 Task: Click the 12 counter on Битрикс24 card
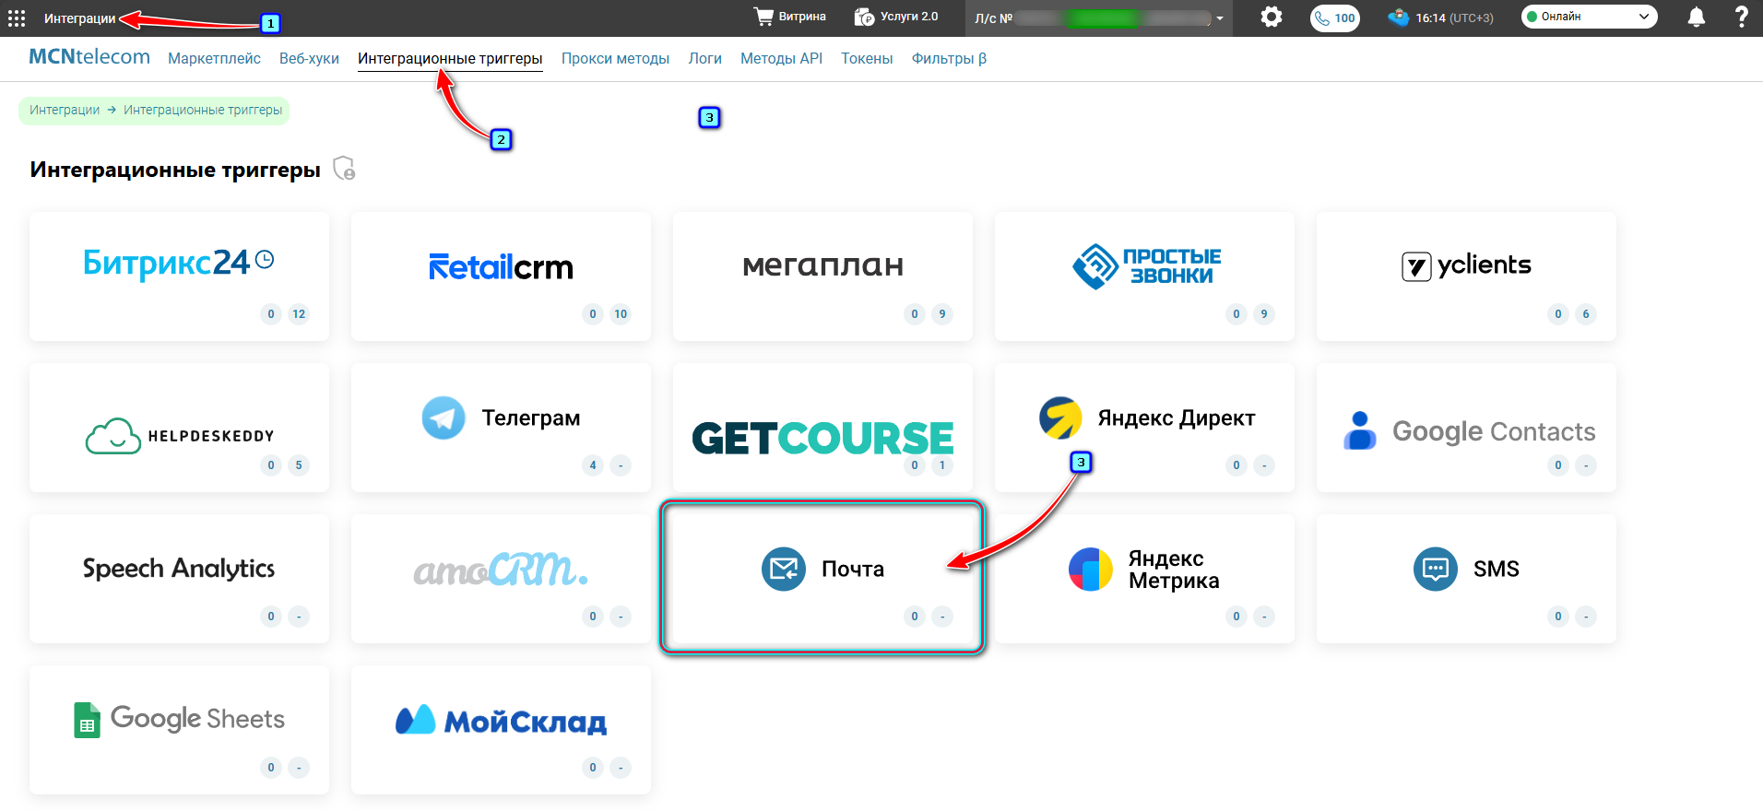(x=299, y=314)
